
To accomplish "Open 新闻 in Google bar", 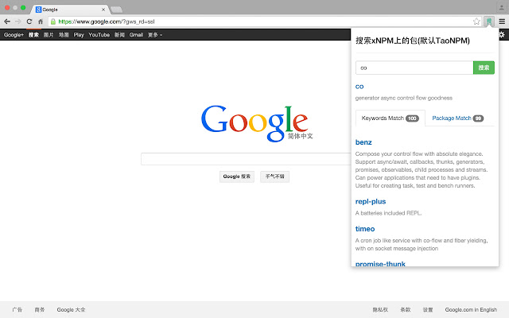I will tap(119, 35).
